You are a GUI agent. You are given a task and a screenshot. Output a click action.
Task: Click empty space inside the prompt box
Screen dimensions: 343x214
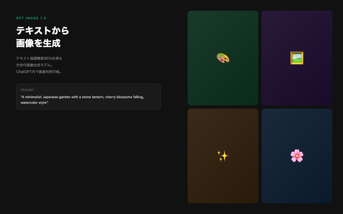[x=113, y=104]
